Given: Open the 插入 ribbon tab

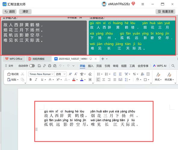Looking at the screenshot, I should (x=91, y=66).
